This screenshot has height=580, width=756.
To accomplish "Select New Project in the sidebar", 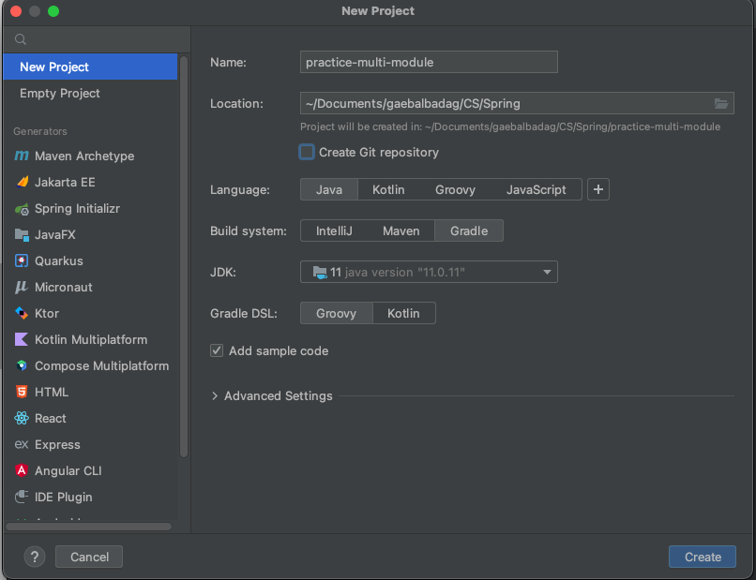I will [90, 67].
